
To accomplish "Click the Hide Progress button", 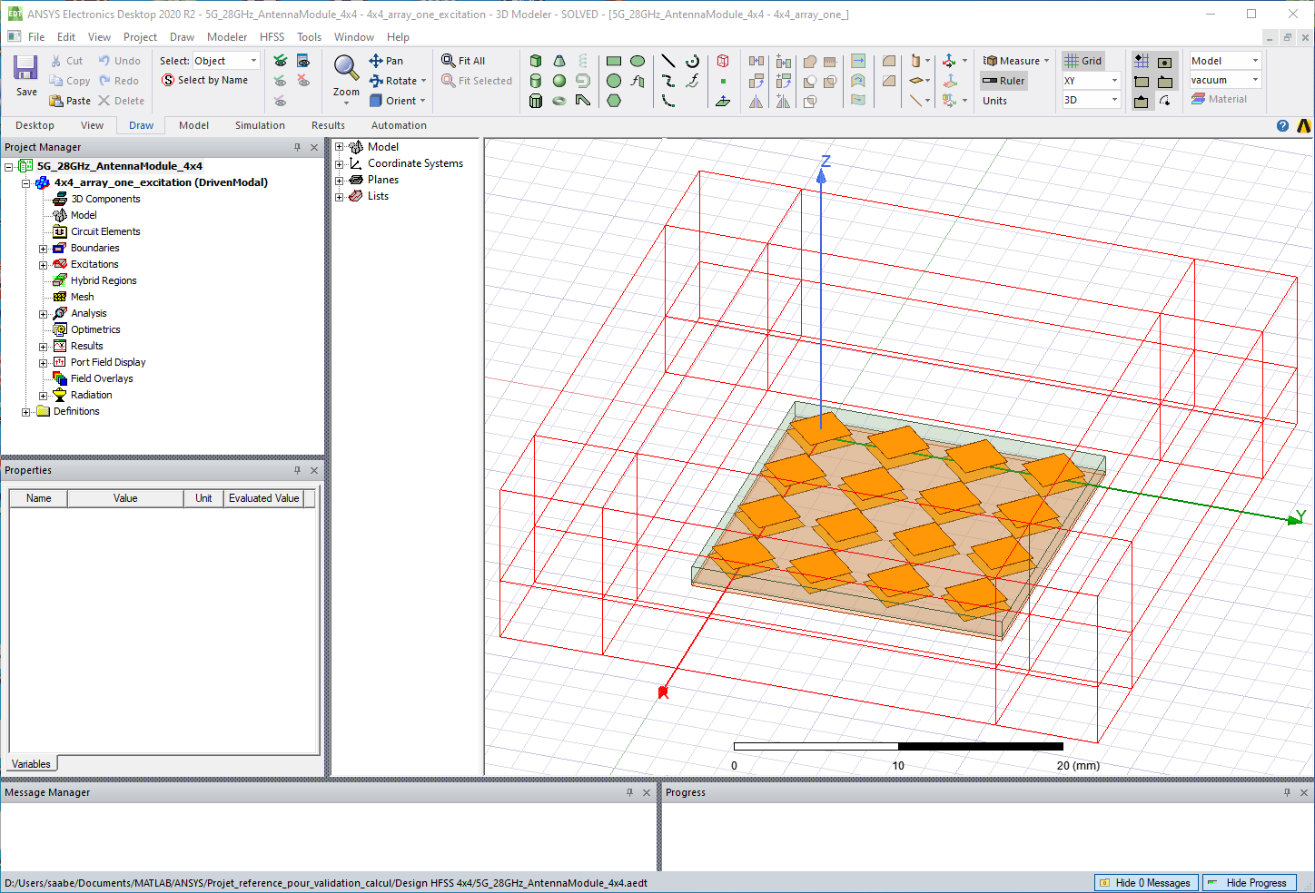I will tap(1250, 883).
